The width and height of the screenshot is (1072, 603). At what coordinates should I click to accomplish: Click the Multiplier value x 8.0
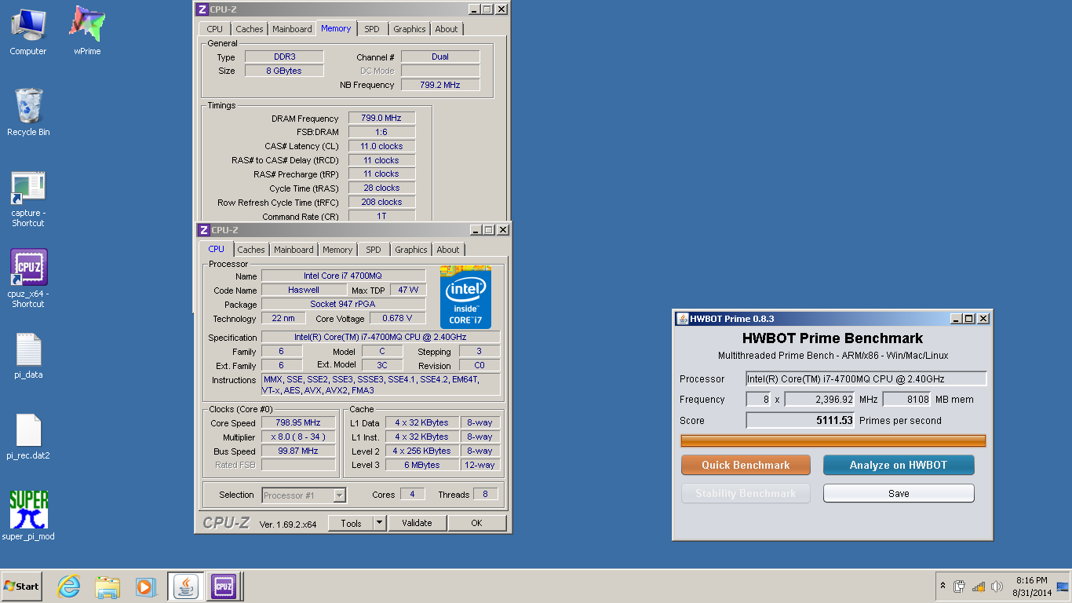(x=298, y=437)
